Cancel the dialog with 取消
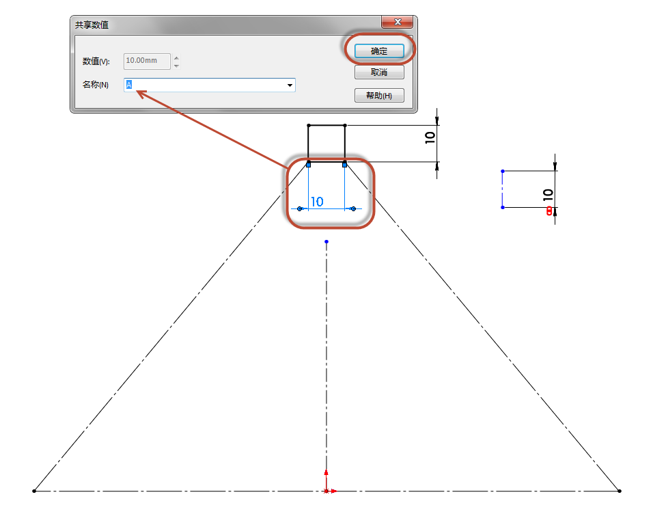 (x=379, y=72)
